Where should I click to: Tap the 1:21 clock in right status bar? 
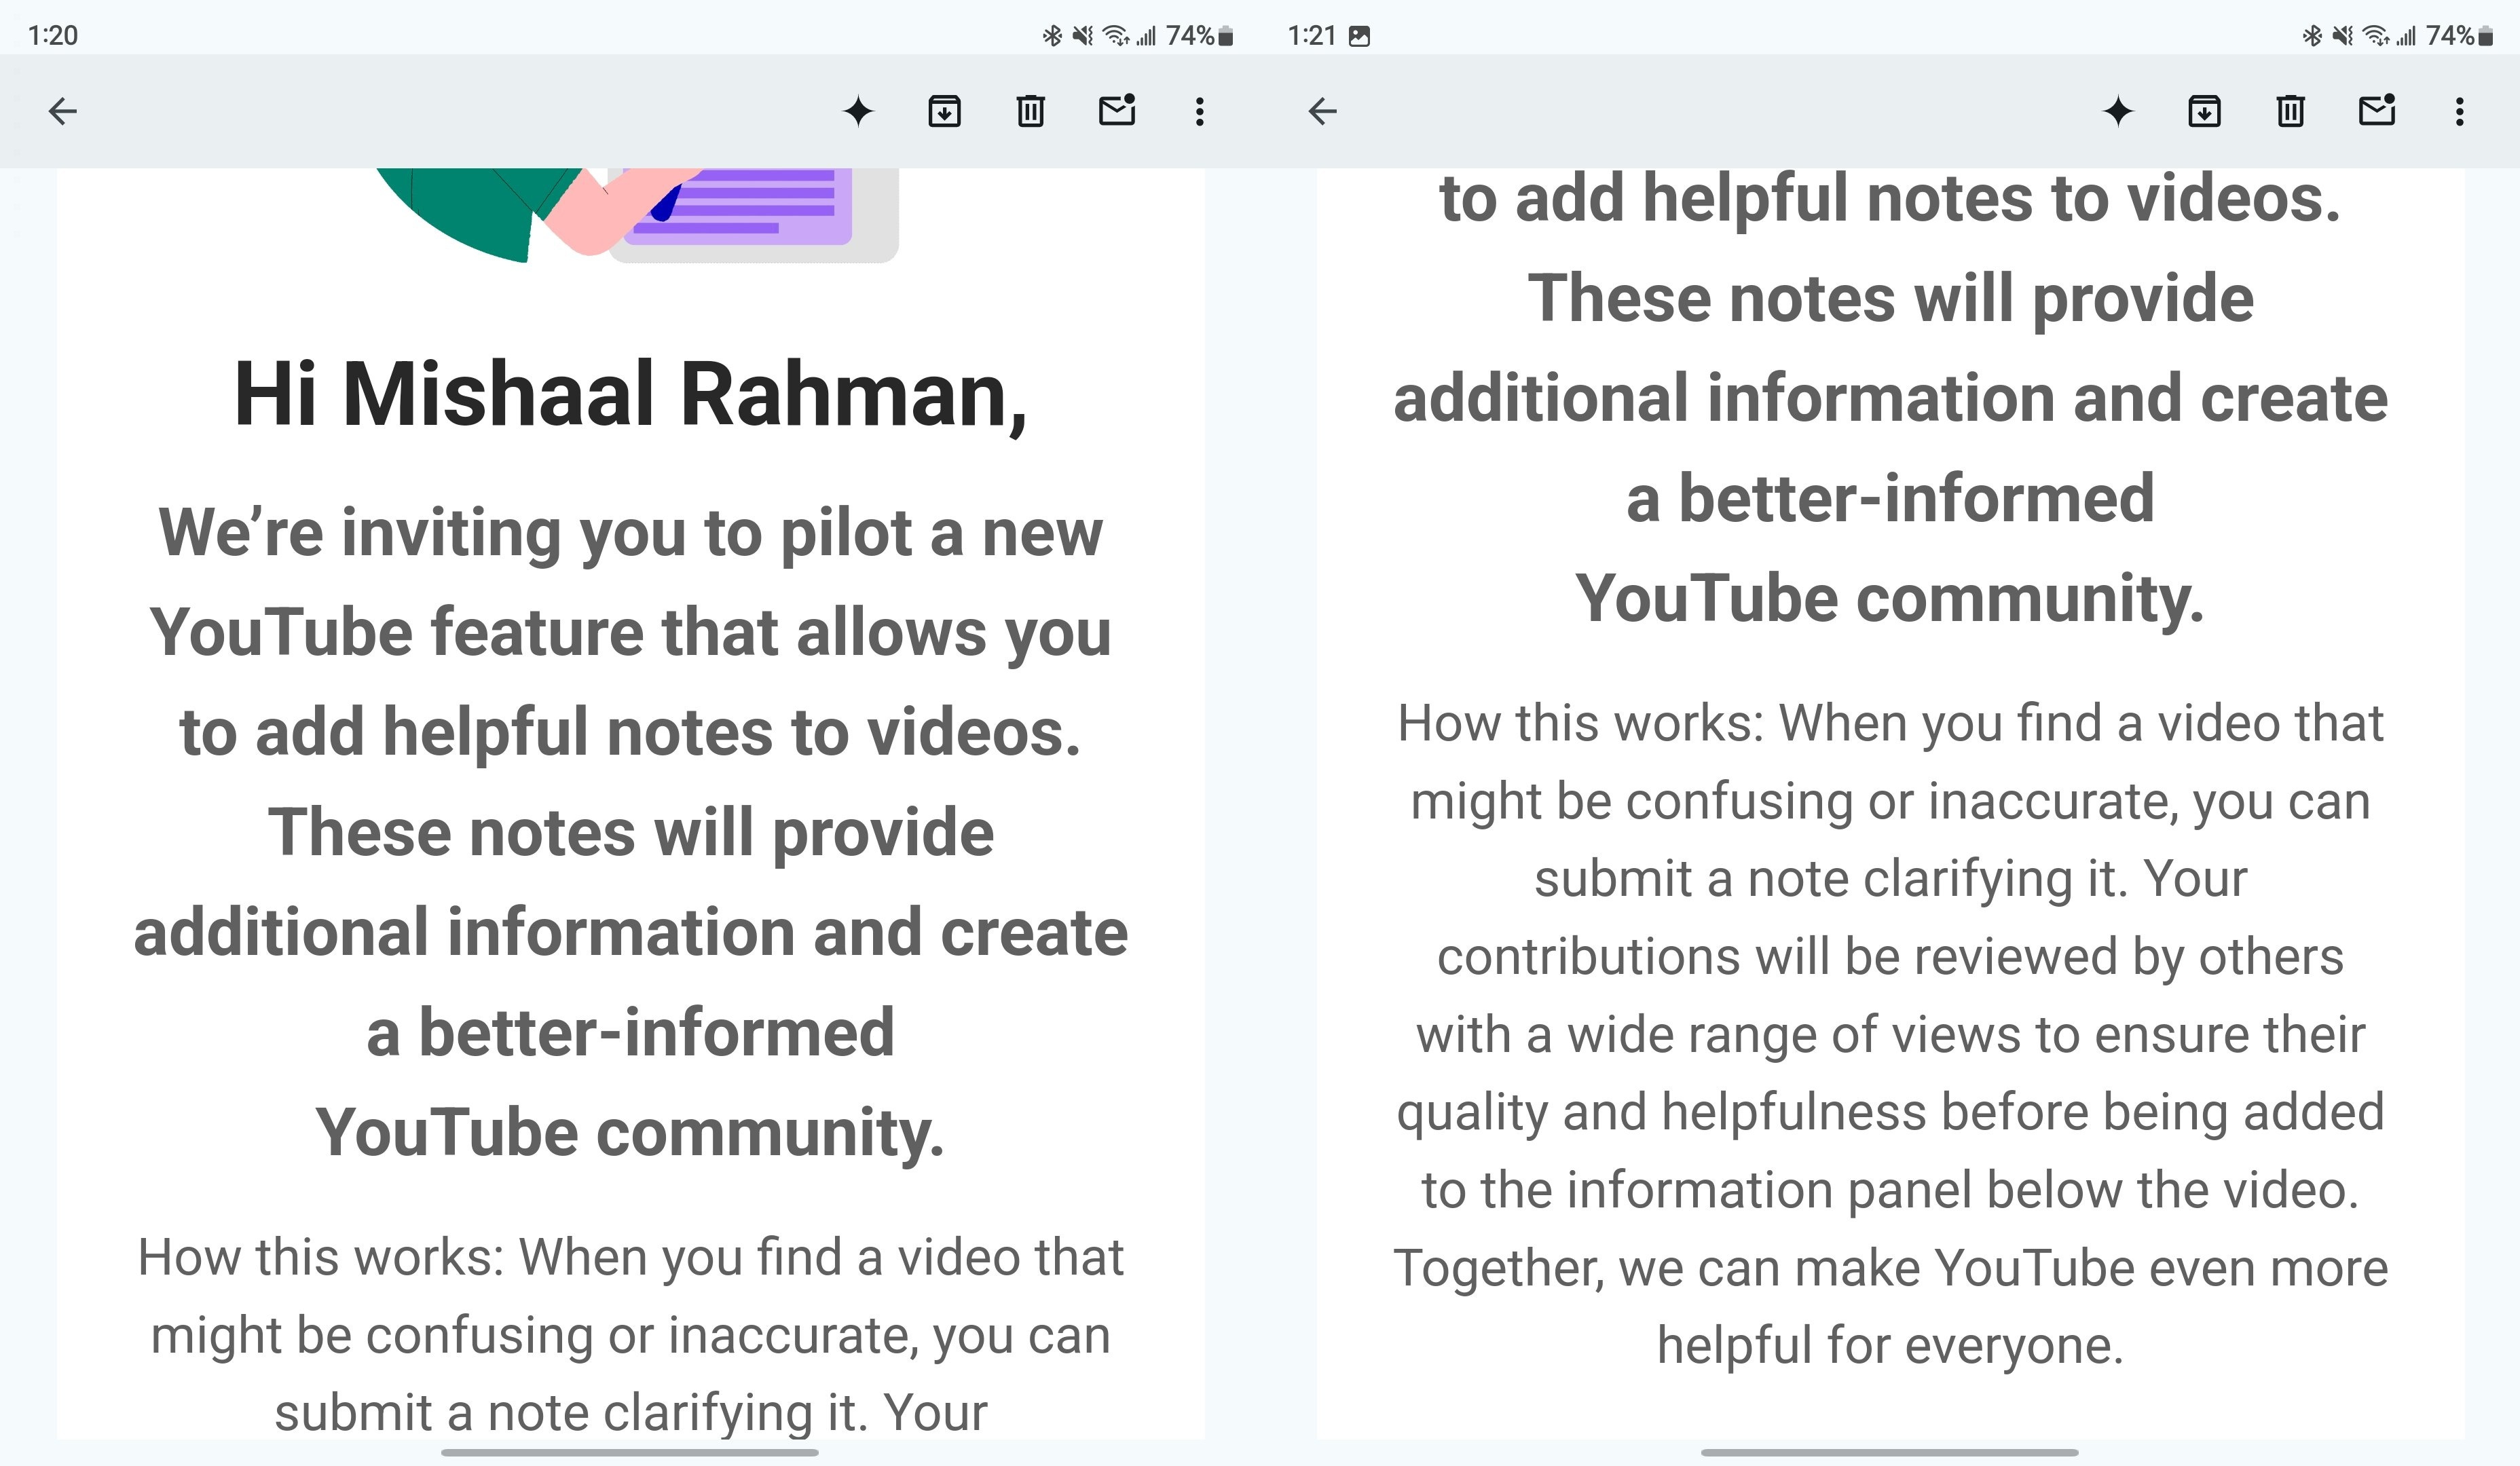pyautogui.click(x=1312, y=36)
